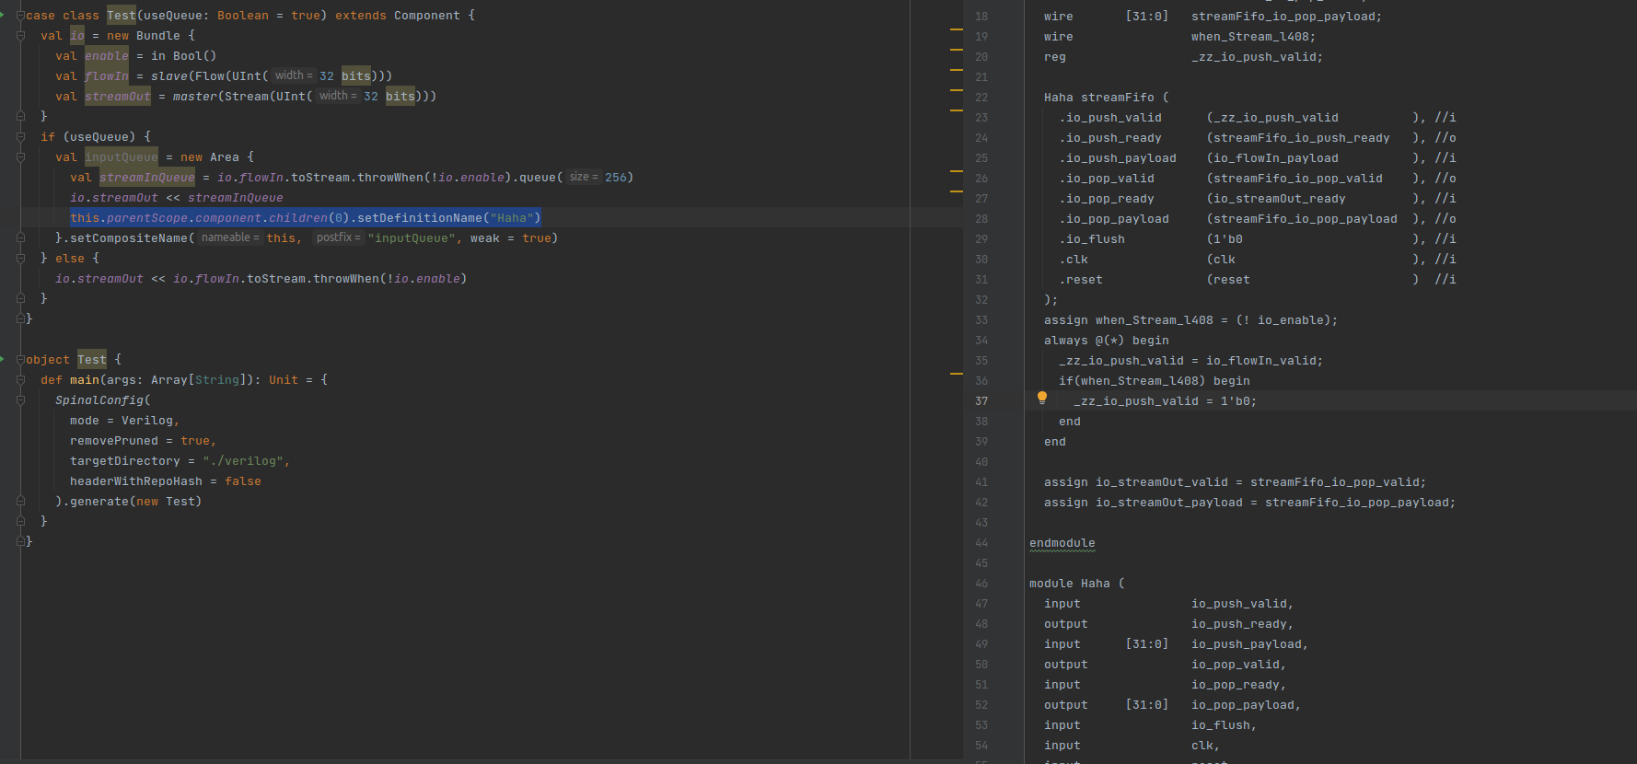The image size is (1637, 764).
Task: Click 'if(when_Stream_l408) begin' line
Action: point(1155,381)
